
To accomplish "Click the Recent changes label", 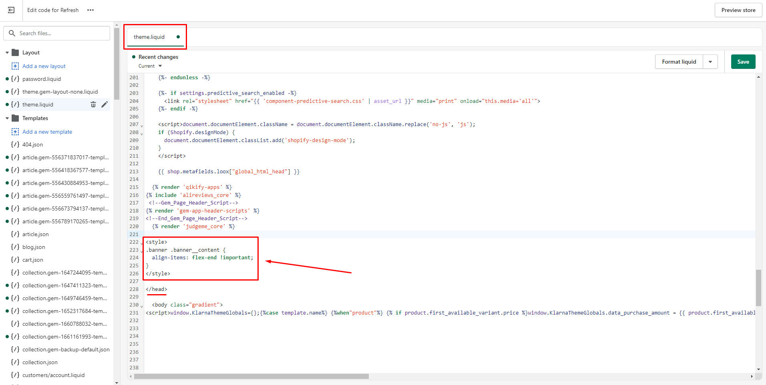I will 159,57.
